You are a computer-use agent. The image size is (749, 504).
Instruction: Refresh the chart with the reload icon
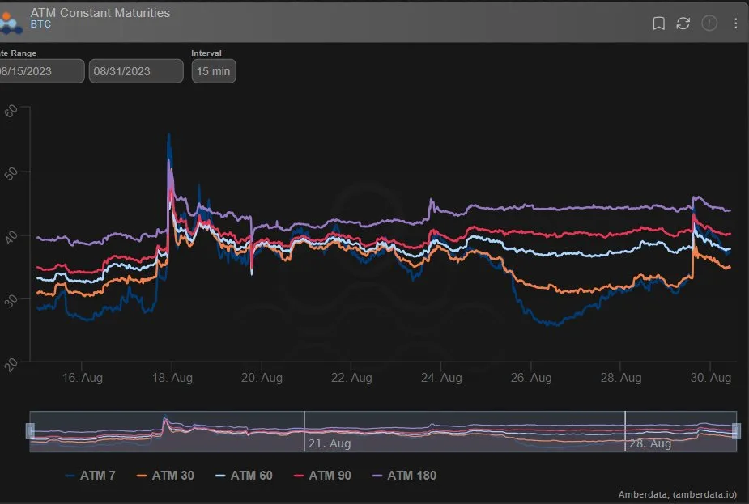pyautogui.click(x=683, y=23)
